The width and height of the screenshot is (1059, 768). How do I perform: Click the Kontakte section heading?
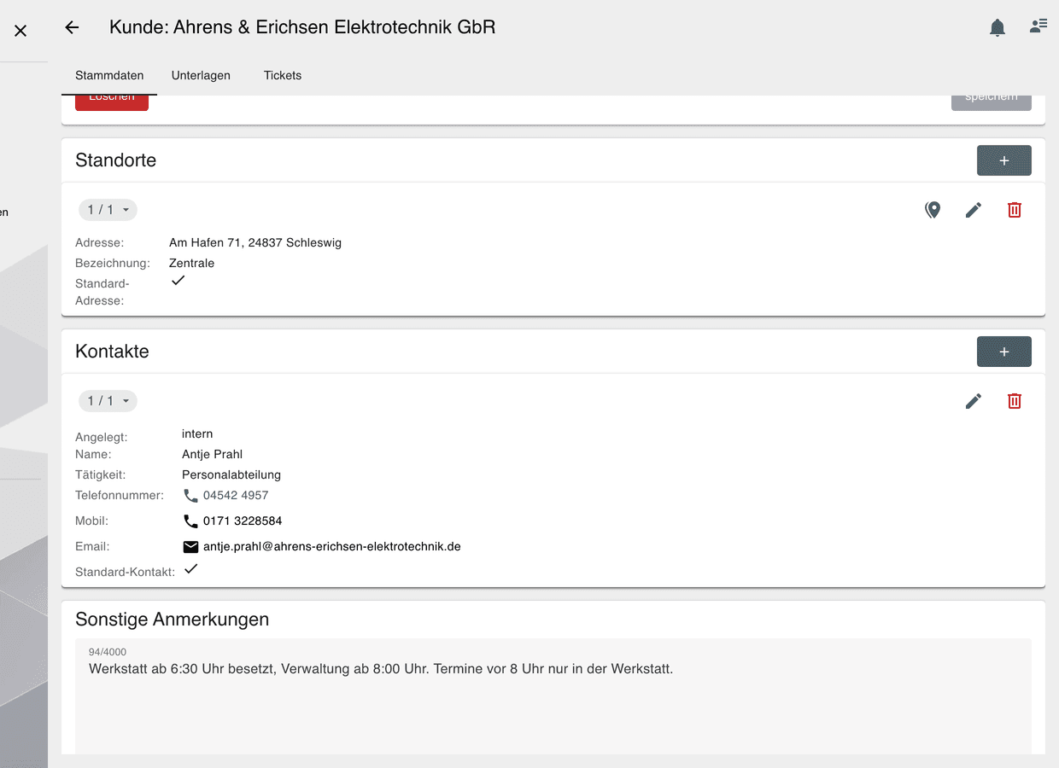(x=112, y=352)
